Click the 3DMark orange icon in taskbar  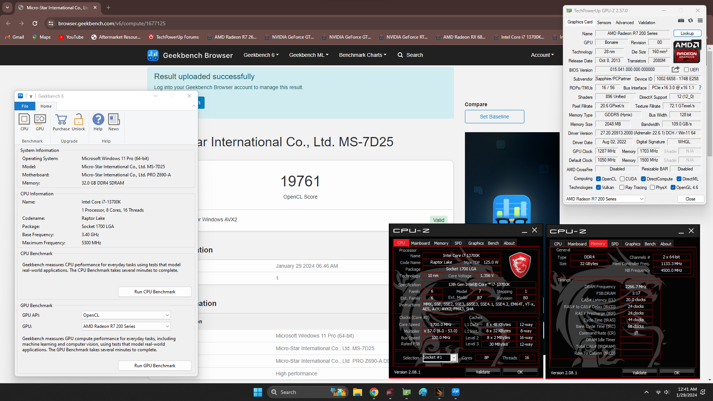pos(439,392)
